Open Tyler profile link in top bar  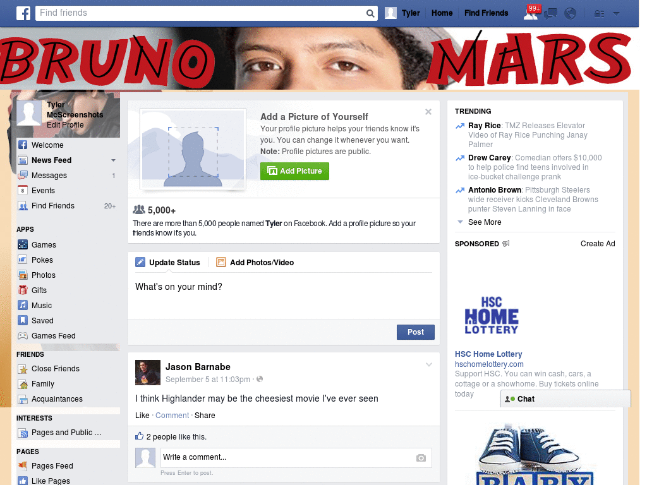(411, 13)
